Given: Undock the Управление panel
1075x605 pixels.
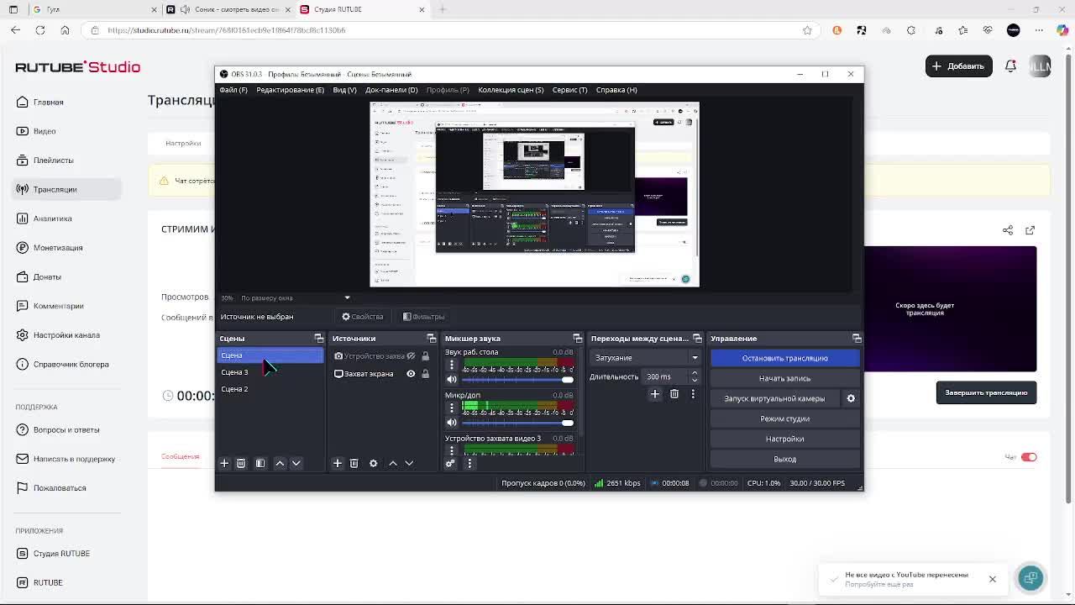Looking at the screenshot, I should (x=857, y=338).
